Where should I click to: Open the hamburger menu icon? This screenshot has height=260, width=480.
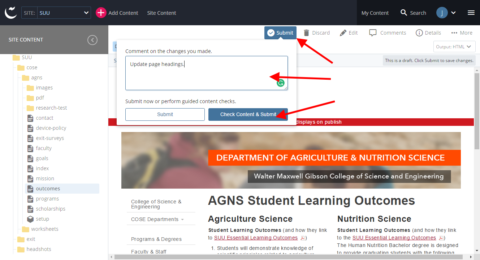coord(471,13)
